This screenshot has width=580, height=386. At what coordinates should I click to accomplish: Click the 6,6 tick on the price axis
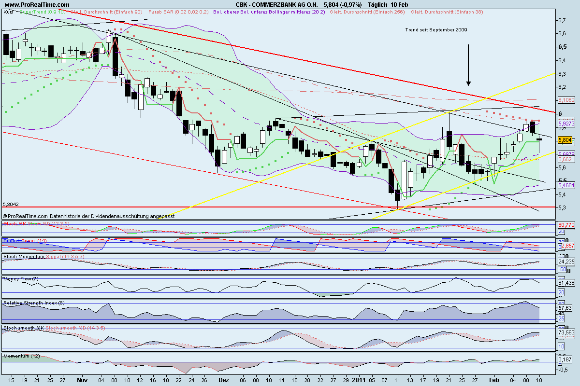tap(562, 34)
